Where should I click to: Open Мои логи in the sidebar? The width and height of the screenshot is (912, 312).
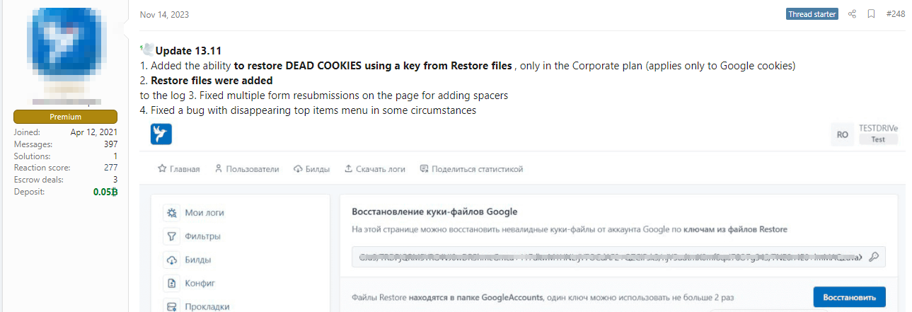pyautogui.click(x=204, y=212)
